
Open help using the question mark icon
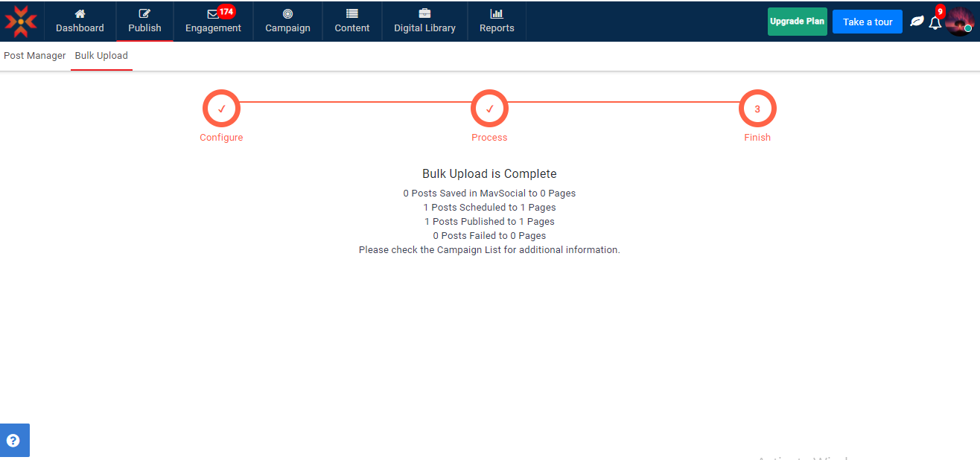coord(15,440)
